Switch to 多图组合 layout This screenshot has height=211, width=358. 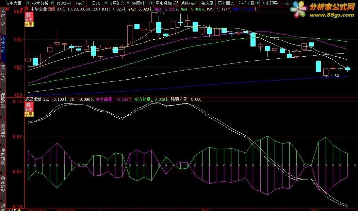tap(140, 3)
